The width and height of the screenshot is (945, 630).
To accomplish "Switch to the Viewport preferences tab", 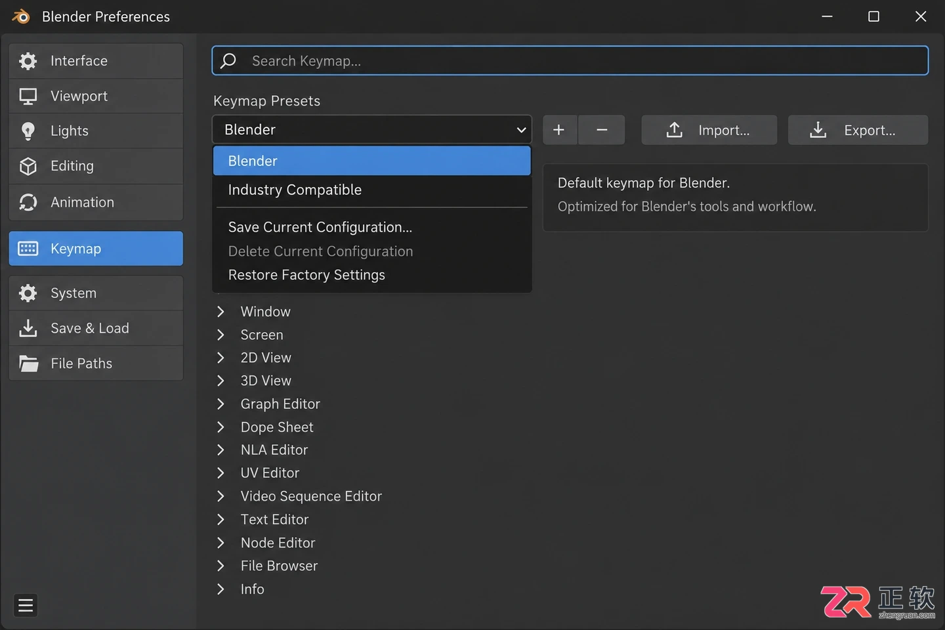I will (96, 96).
